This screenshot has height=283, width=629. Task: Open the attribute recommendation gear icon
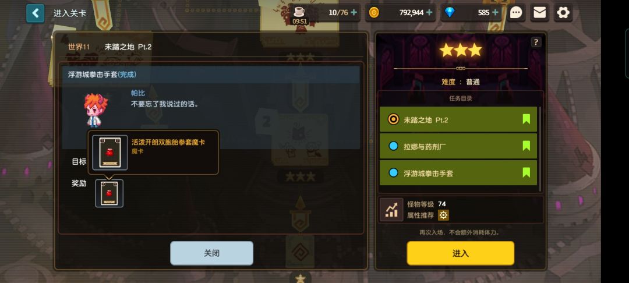pyautogui.click(x=443, y=215)
